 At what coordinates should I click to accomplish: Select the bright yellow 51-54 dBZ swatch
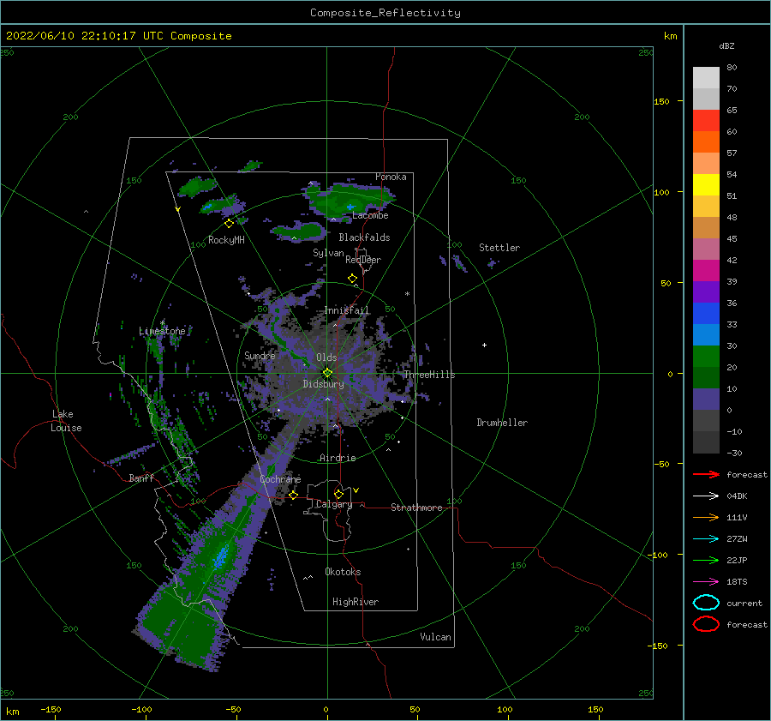click(x=706, y=185)
